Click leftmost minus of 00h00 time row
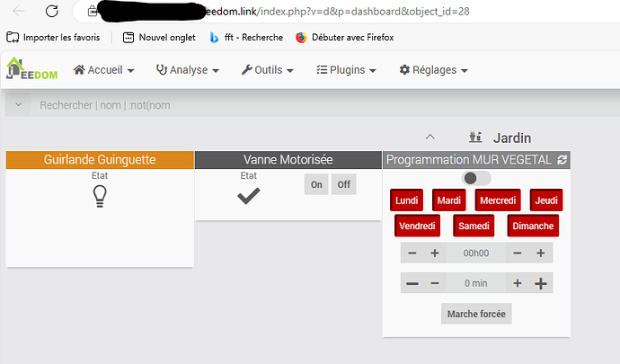The image size is (620, 364). pyautogui.click(x=412, y=253)
